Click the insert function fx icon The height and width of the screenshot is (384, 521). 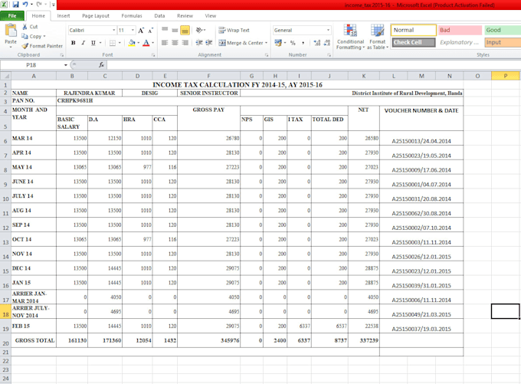(x=101, y=65)
